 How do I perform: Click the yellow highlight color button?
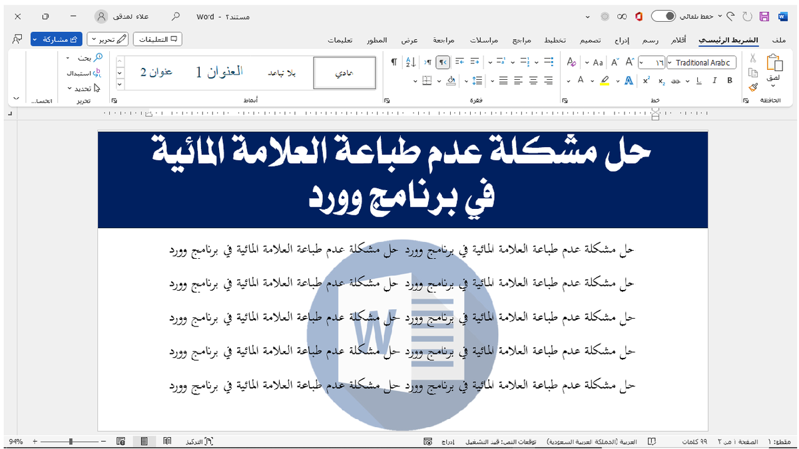(605, 80)
